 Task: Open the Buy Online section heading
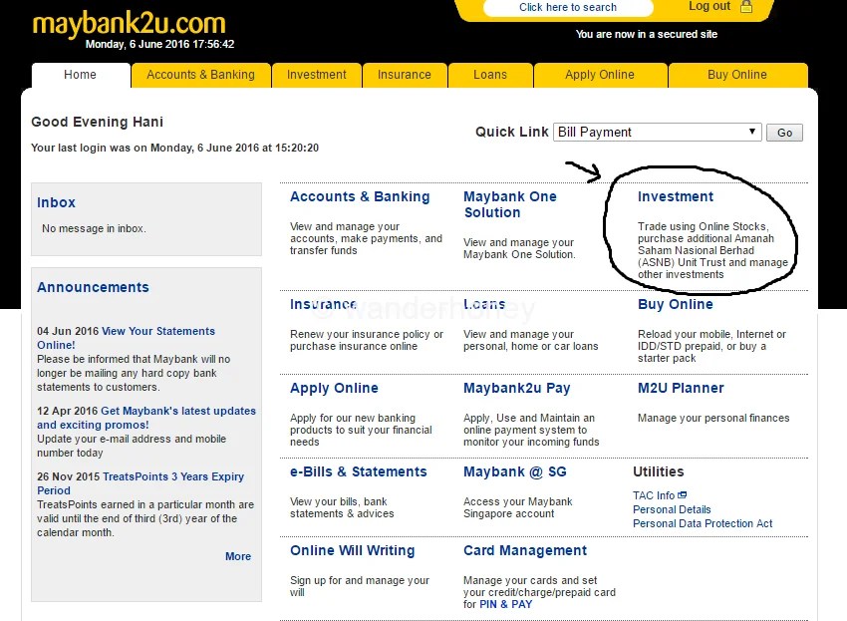(676, 304)
